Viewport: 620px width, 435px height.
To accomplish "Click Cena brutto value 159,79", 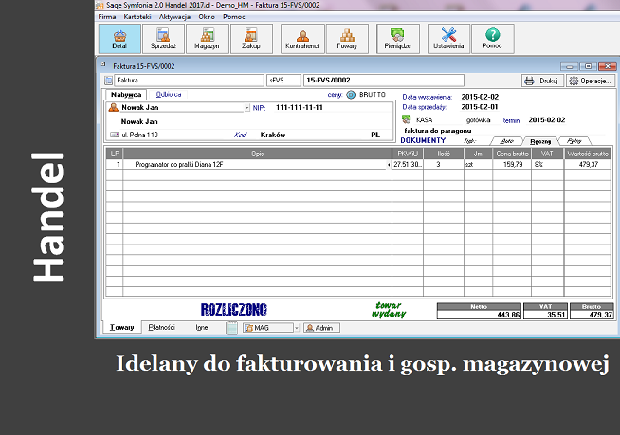I will pos(513,165).
